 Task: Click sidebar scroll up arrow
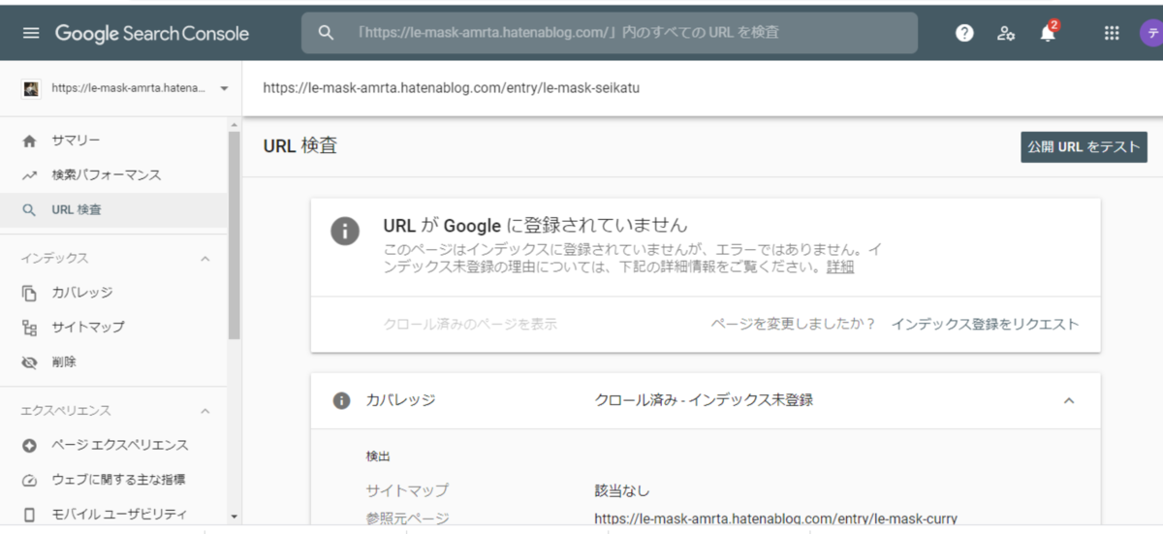[x=234, y=125]
